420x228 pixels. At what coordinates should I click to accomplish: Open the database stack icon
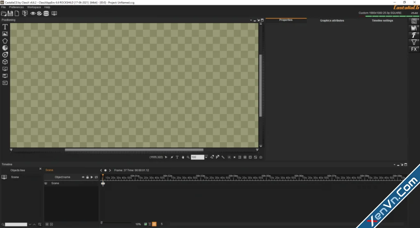(46, 13)
